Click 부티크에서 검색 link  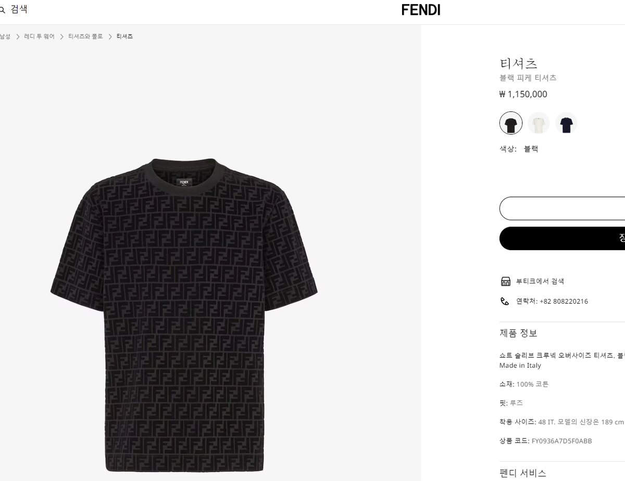tap(540, 281)
